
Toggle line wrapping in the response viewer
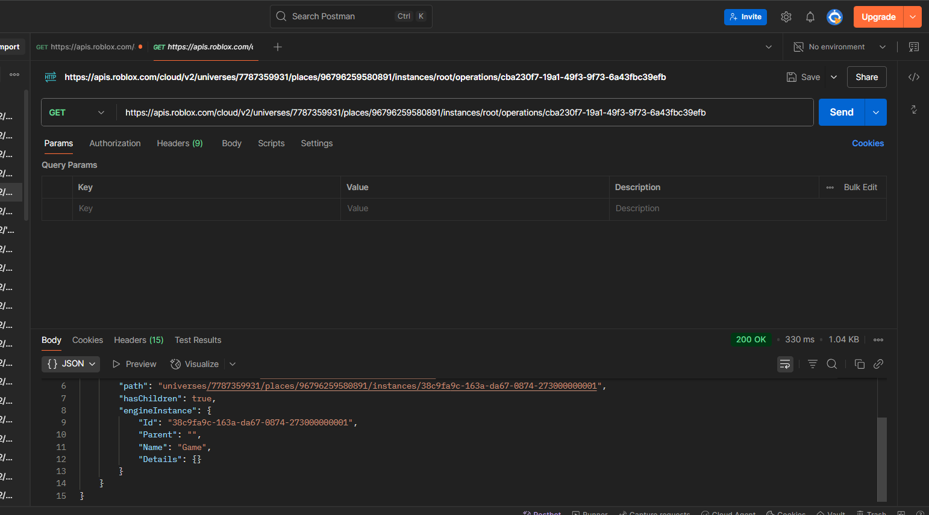[x=785, y=364]
